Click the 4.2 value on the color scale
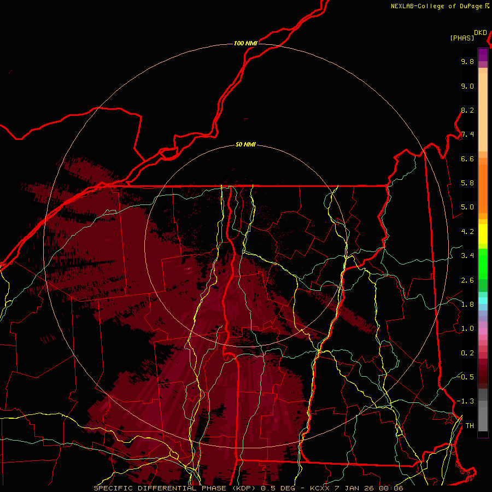 pos(467,232)
